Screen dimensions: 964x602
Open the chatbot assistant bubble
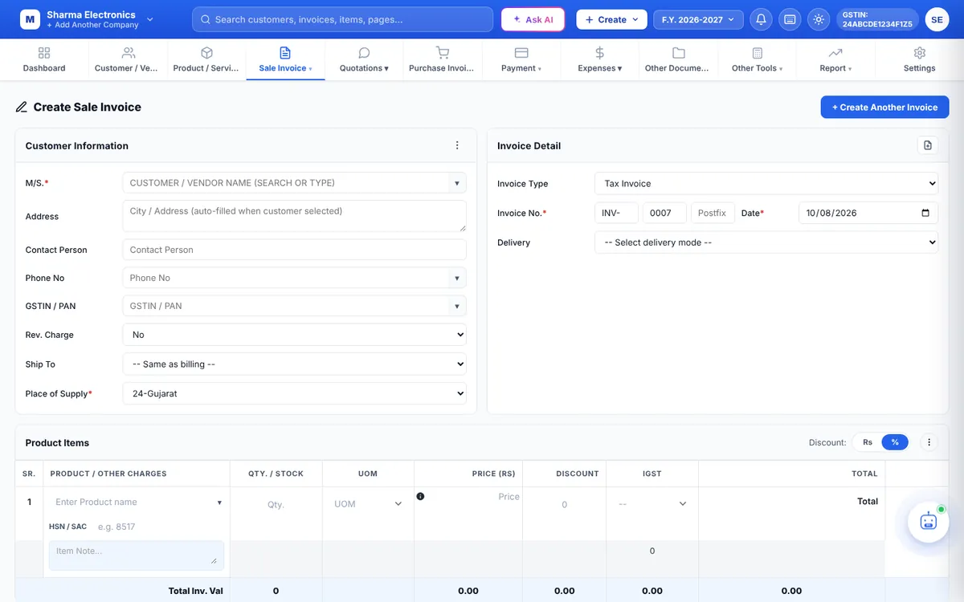click(929, 522)
